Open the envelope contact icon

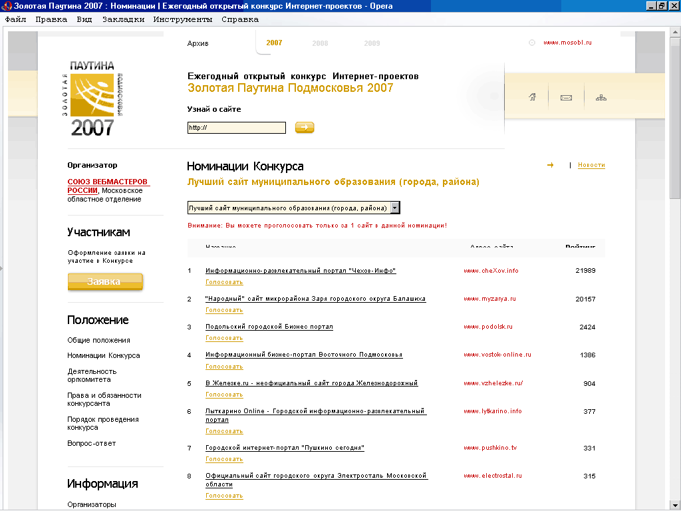click(567, 98)
